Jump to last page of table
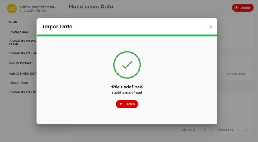The height and width of the screenshot is (142, 258). click(246, 130)
